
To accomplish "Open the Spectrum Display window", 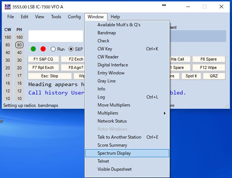I will 127,153.
